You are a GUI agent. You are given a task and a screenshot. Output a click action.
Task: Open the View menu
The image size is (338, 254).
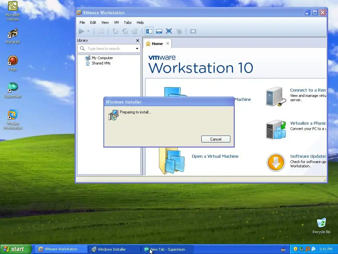[x=105, y=22]
